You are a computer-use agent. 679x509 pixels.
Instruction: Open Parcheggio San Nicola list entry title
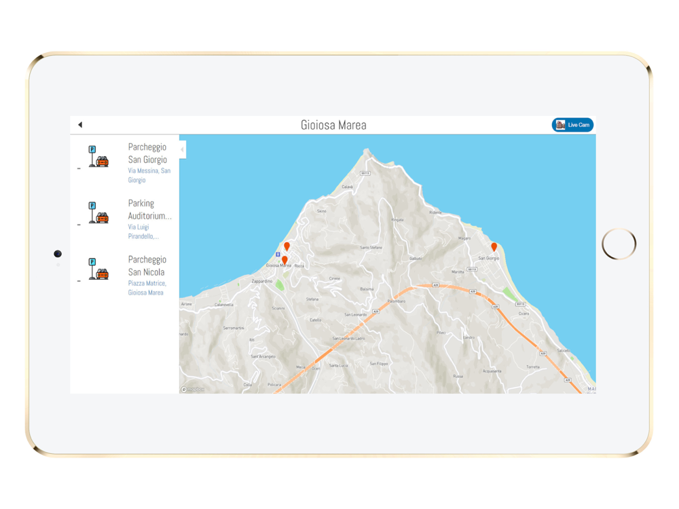[x=147, y=266]
